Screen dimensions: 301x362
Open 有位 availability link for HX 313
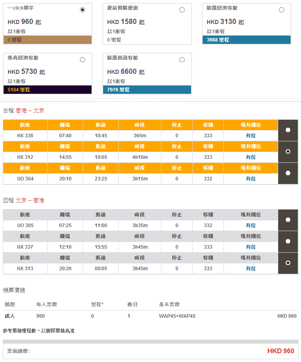251,269
